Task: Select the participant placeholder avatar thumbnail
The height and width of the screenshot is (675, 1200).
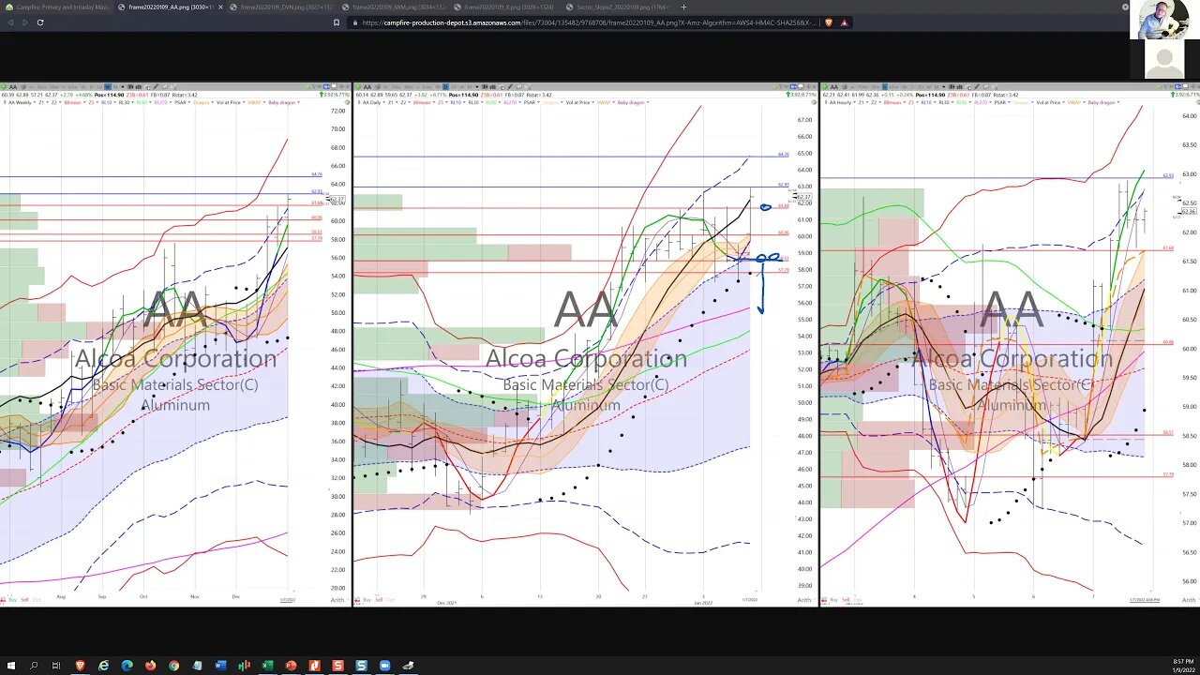Action: click(1164, 60)
